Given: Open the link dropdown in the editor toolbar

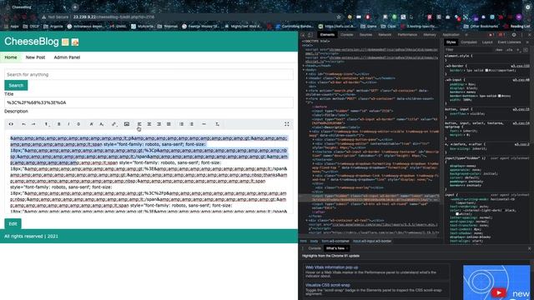Looking at the screenshot, I should pyautogui.click(x=114, y=124).
